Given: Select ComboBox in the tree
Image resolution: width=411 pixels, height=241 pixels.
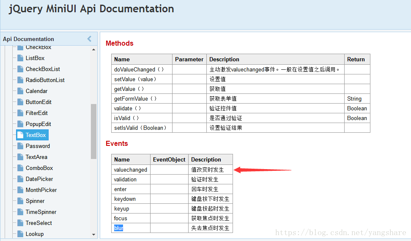Looking at the screenshot, I should [x=39, y=168].
